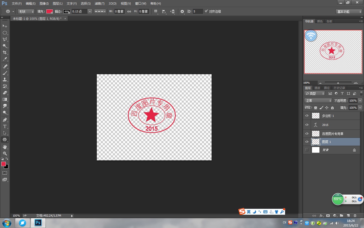Select the Smudge tool
Viewport: 364px width, 228px height.
point(5,106)
